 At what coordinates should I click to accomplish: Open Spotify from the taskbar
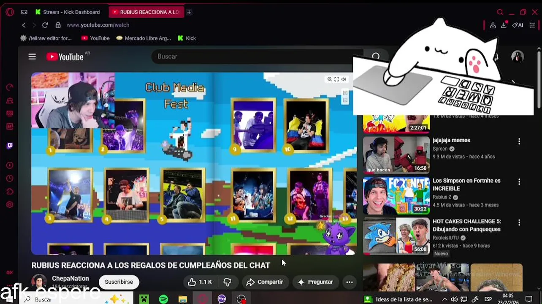(163, 299)
